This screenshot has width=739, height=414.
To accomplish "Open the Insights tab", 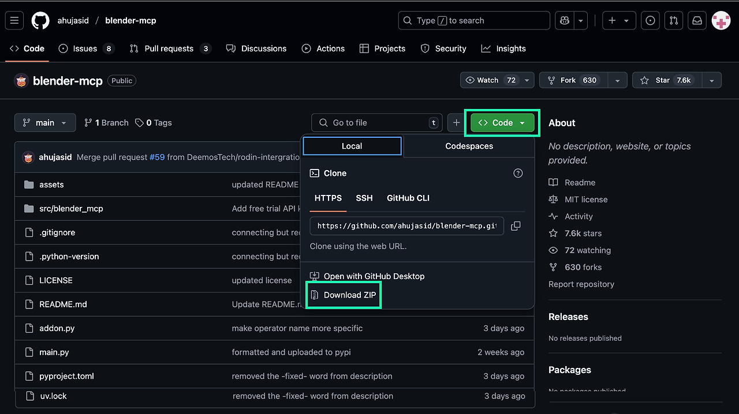I will [503, 48].
